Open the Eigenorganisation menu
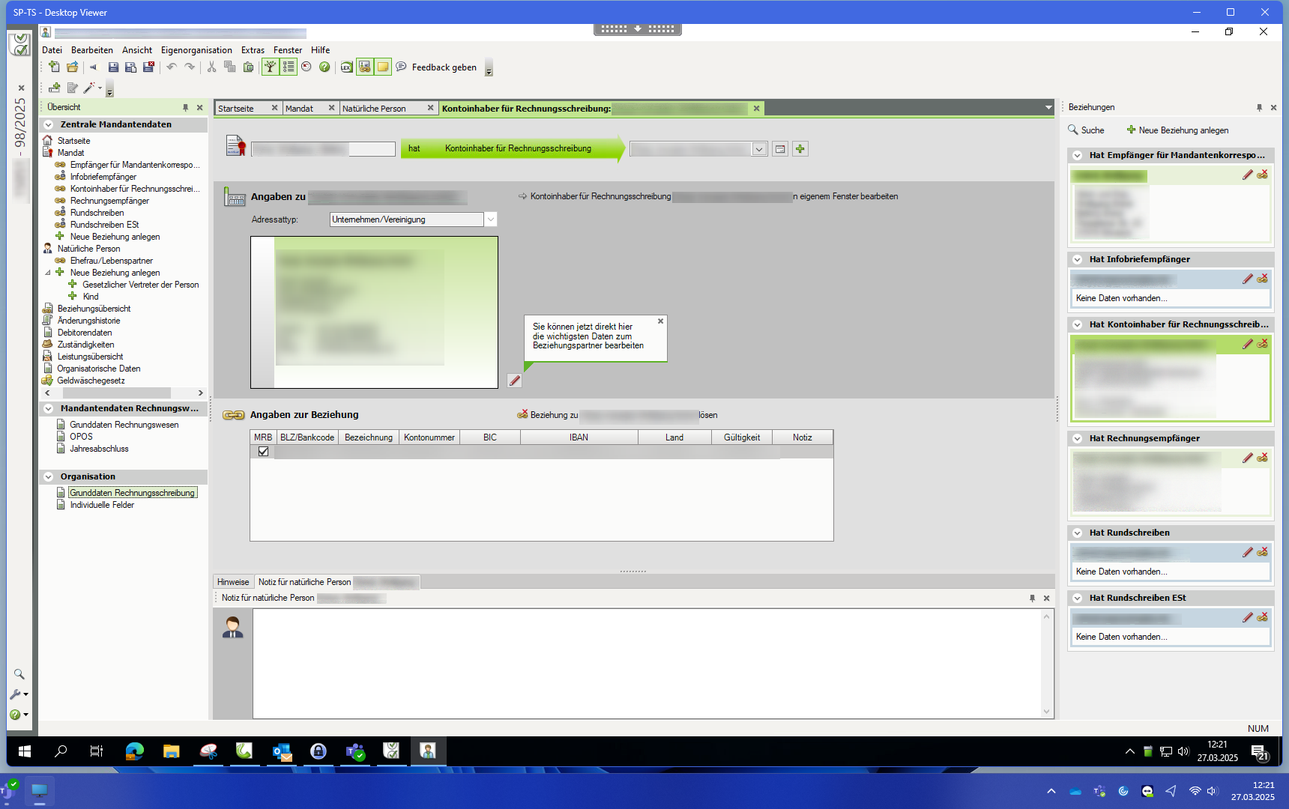This screenshot has width=1289, height=809. tap(196, 50)
